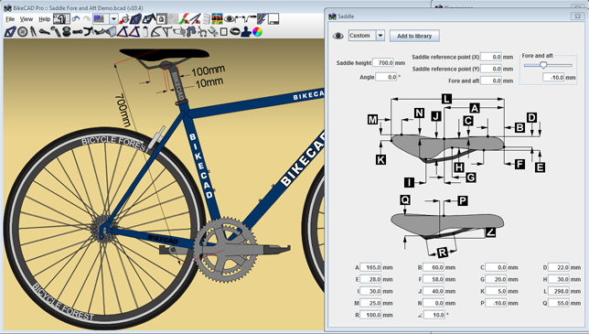
Task: Click dimension Q field showing 55.0
Action: pyautogui.click(x=559, y=303)
